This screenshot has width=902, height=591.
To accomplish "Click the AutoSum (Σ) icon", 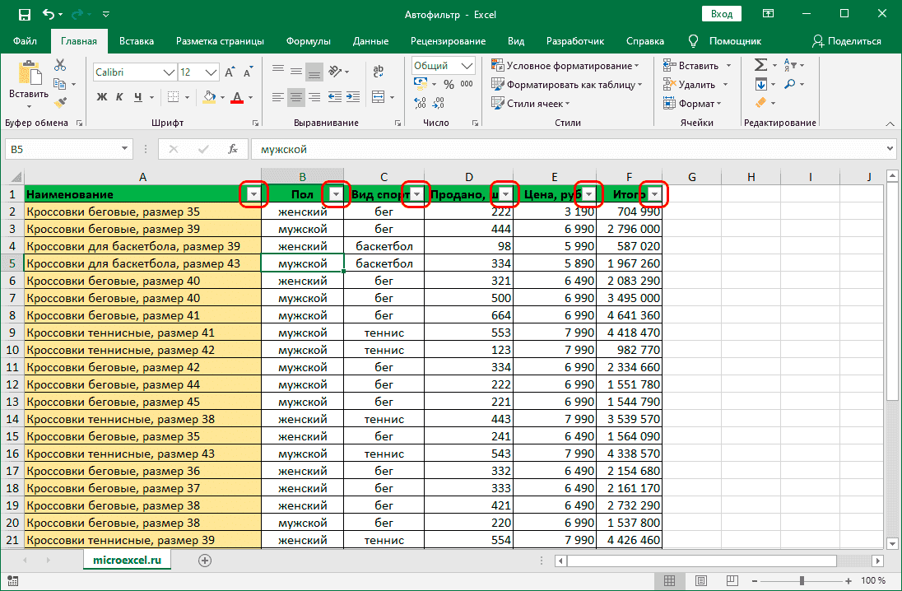I will (x=760, y=64).
